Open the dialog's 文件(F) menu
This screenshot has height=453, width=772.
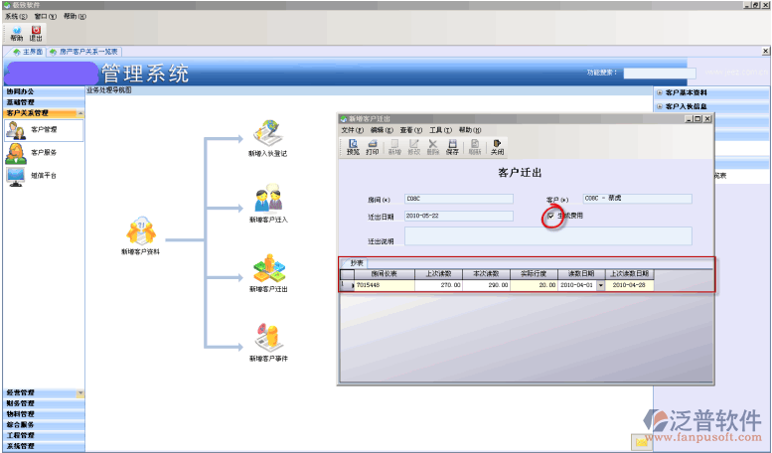coord(352,130)
